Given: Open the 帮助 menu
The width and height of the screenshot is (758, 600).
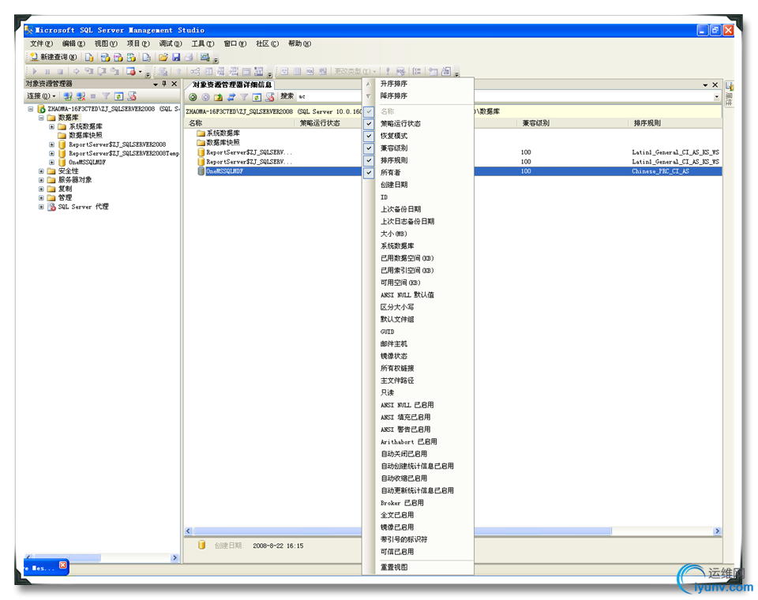Looking at the screenshot, I should pos(300,43).
